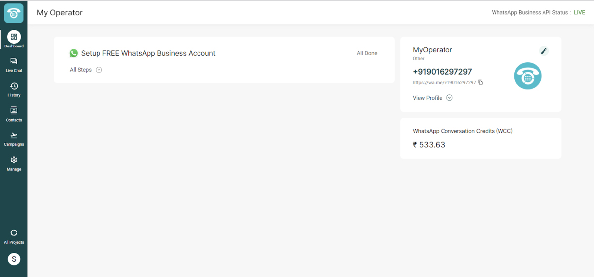The height and width of the screenshot is (277, 594).
Task: Go to the History section
Action: 14,89
